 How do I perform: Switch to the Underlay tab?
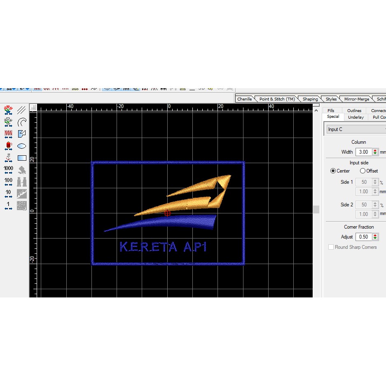click(356, 117)
